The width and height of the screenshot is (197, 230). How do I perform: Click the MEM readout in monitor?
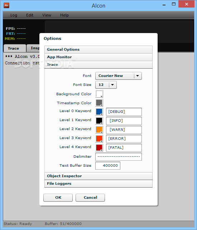[15, 39]
